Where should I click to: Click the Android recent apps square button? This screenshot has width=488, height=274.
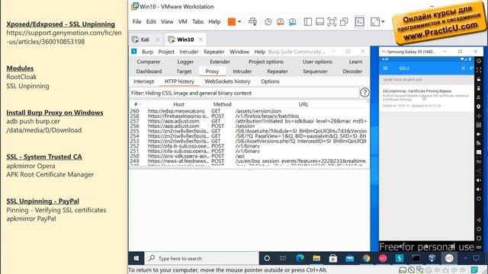coord(479,238)
